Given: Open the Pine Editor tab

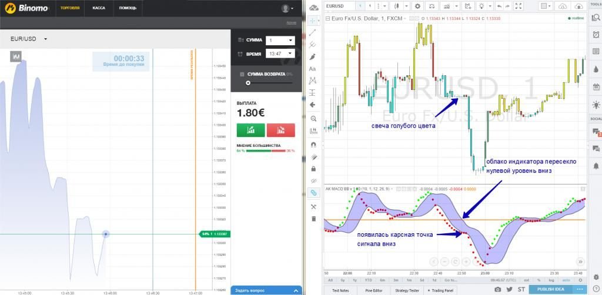Looking at the screenshot, I should pos(372,290).
